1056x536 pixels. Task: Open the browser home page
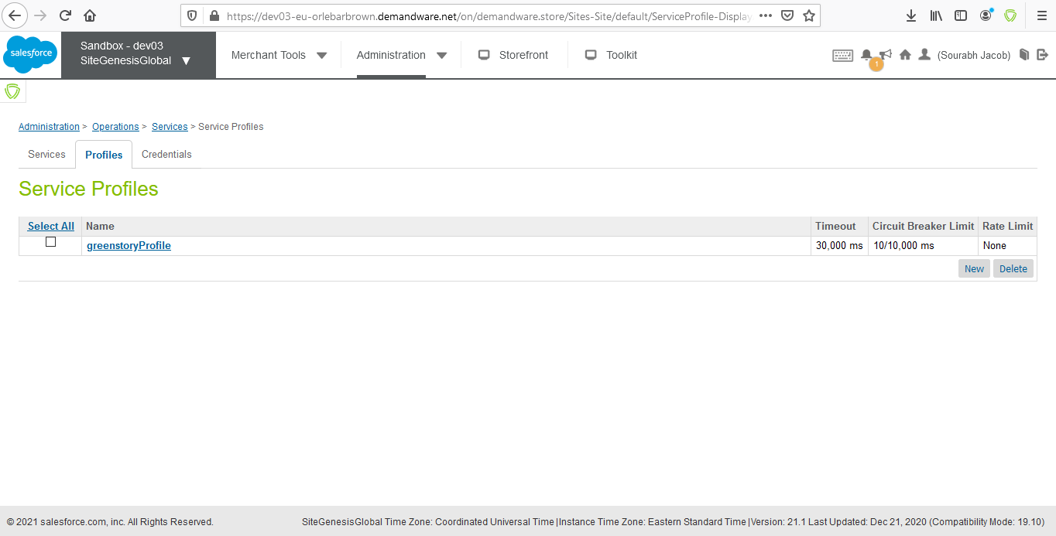tap(90, 15)
